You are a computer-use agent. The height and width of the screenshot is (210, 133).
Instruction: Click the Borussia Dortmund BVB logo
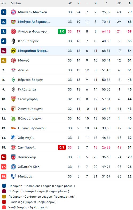pyautogui.click(x=13, y=51)
